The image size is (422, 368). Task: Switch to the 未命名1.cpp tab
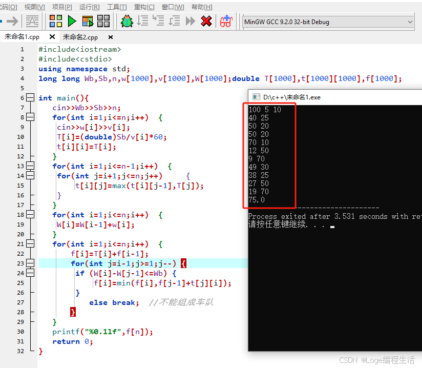point(22,36)
